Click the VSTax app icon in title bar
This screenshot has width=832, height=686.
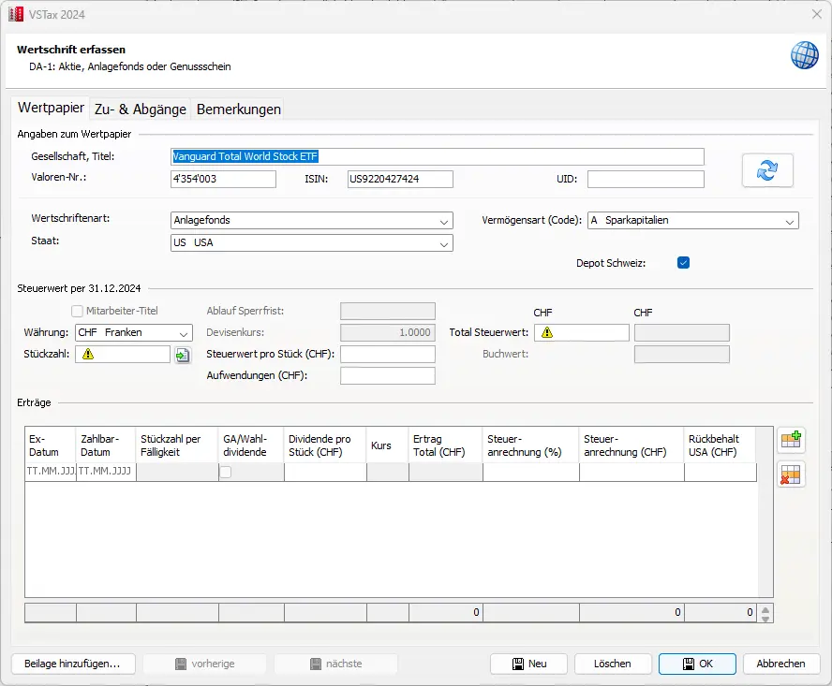click(x=15, y=14)
